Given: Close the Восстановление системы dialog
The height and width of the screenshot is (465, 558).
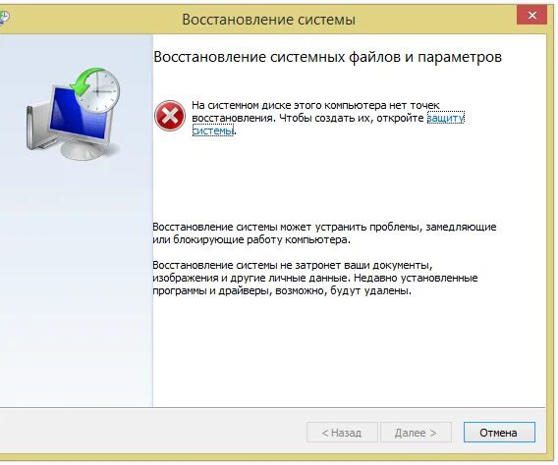Looking at the screenshot, I should (x=532, y=16).
